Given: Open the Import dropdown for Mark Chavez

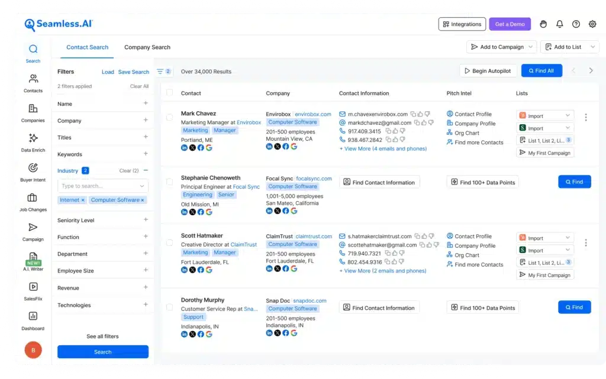Looking at the screenshot, I should [x=544, y=115].
